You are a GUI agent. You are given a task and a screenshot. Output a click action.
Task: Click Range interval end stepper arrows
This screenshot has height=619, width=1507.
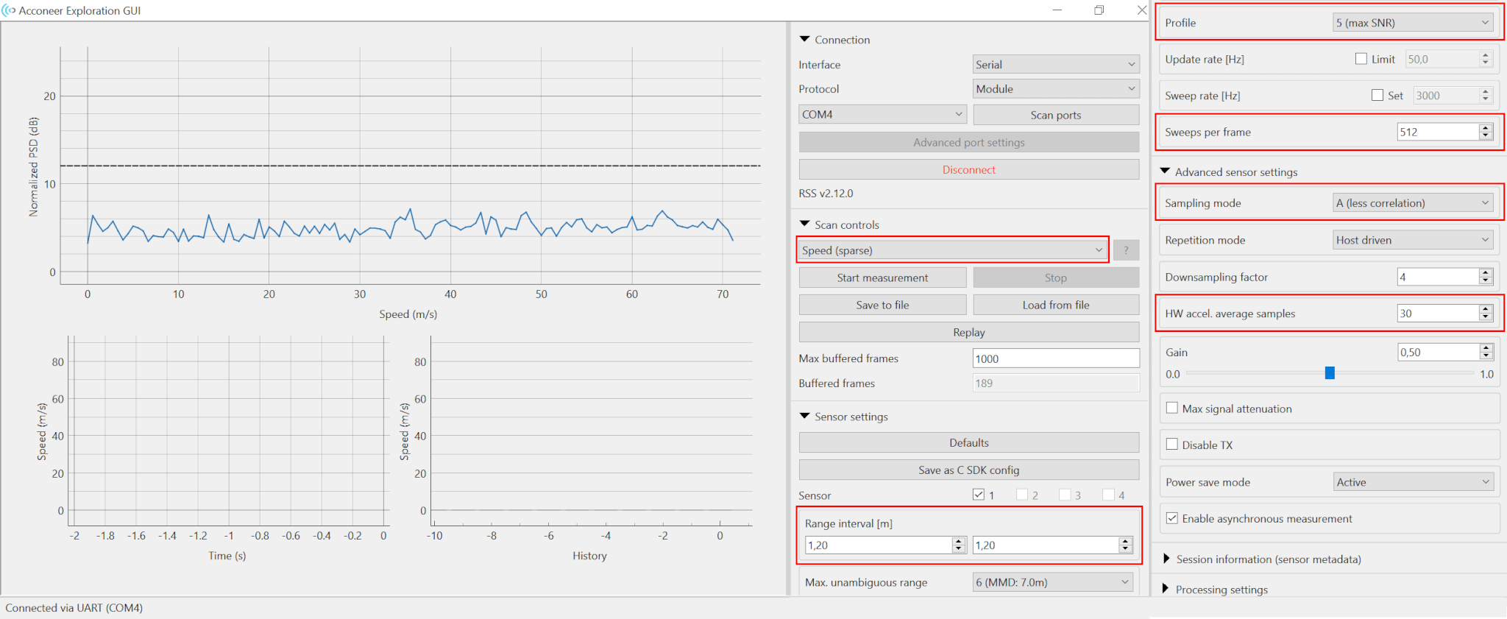(x=1126, y=545)
